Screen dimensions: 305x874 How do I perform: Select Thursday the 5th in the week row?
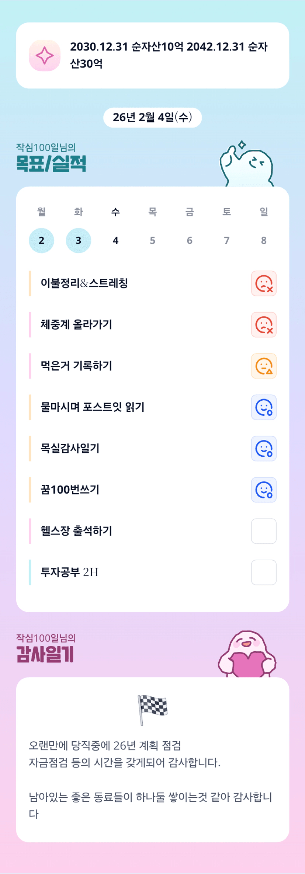pos(152,241)
